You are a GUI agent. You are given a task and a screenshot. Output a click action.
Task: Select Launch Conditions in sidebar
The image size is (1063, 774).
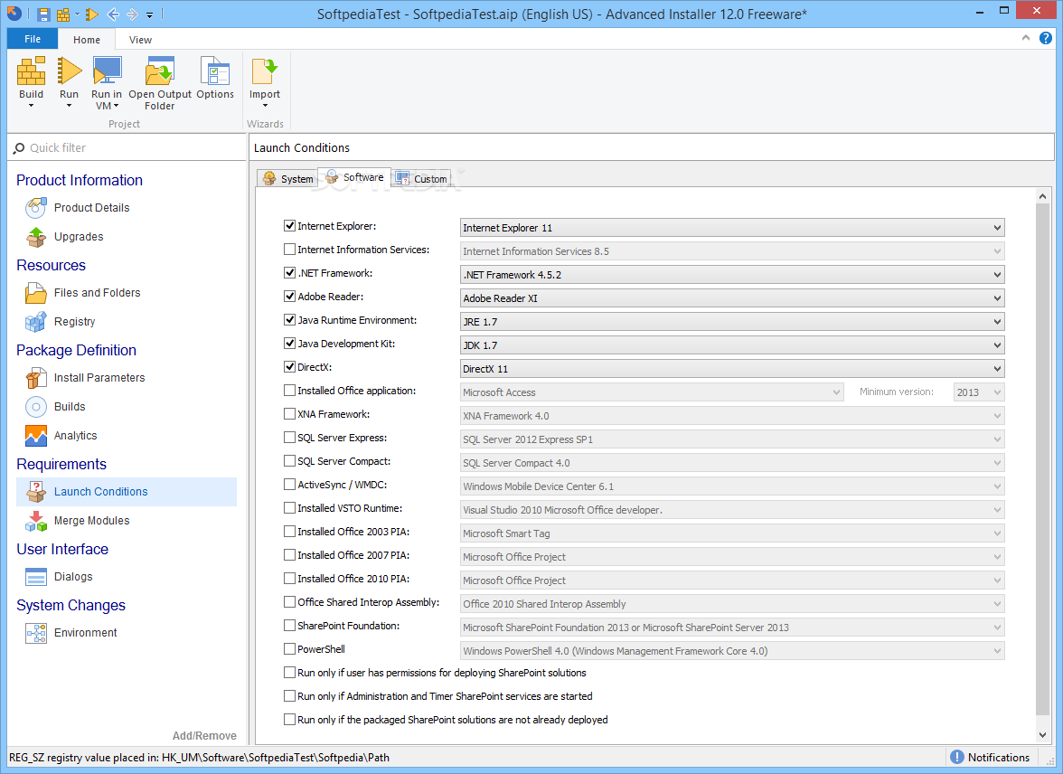127,492
